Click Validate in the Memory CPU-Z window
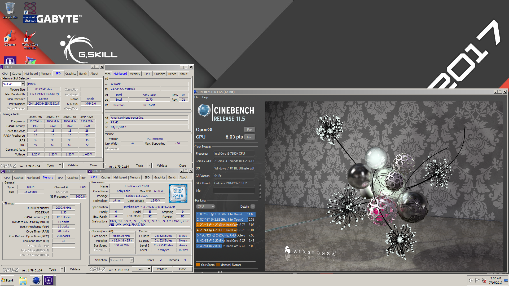This screenshot has height=286, width=509. click(x=75, y=269)
